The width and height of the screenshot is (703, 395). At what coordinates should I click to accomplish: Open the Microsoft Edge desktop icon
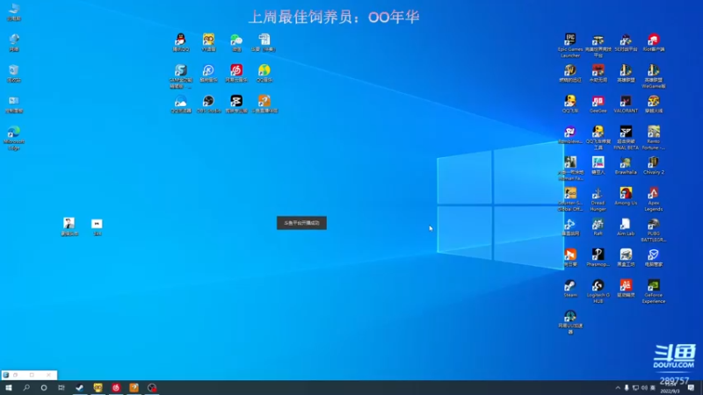point(14,138)
